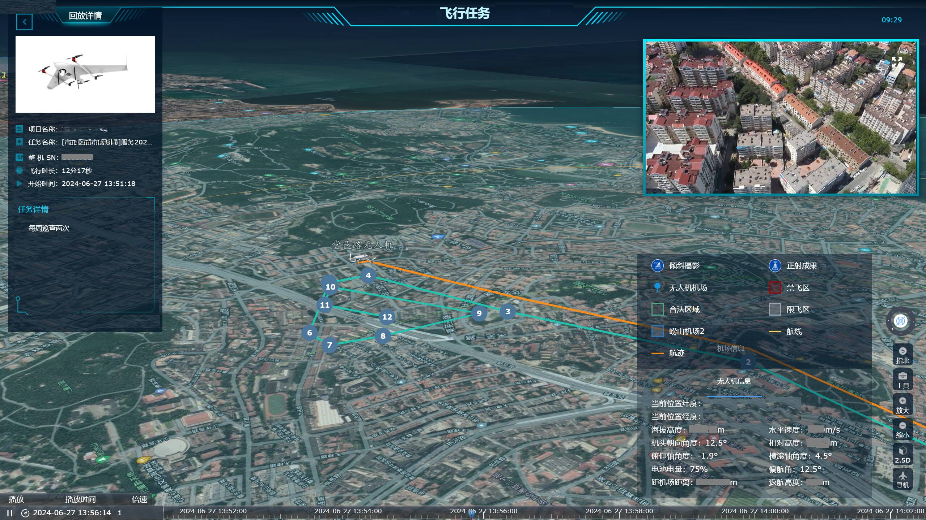
Task: Click the 回放详情 panel tab
Action: [x=85, y=16]
